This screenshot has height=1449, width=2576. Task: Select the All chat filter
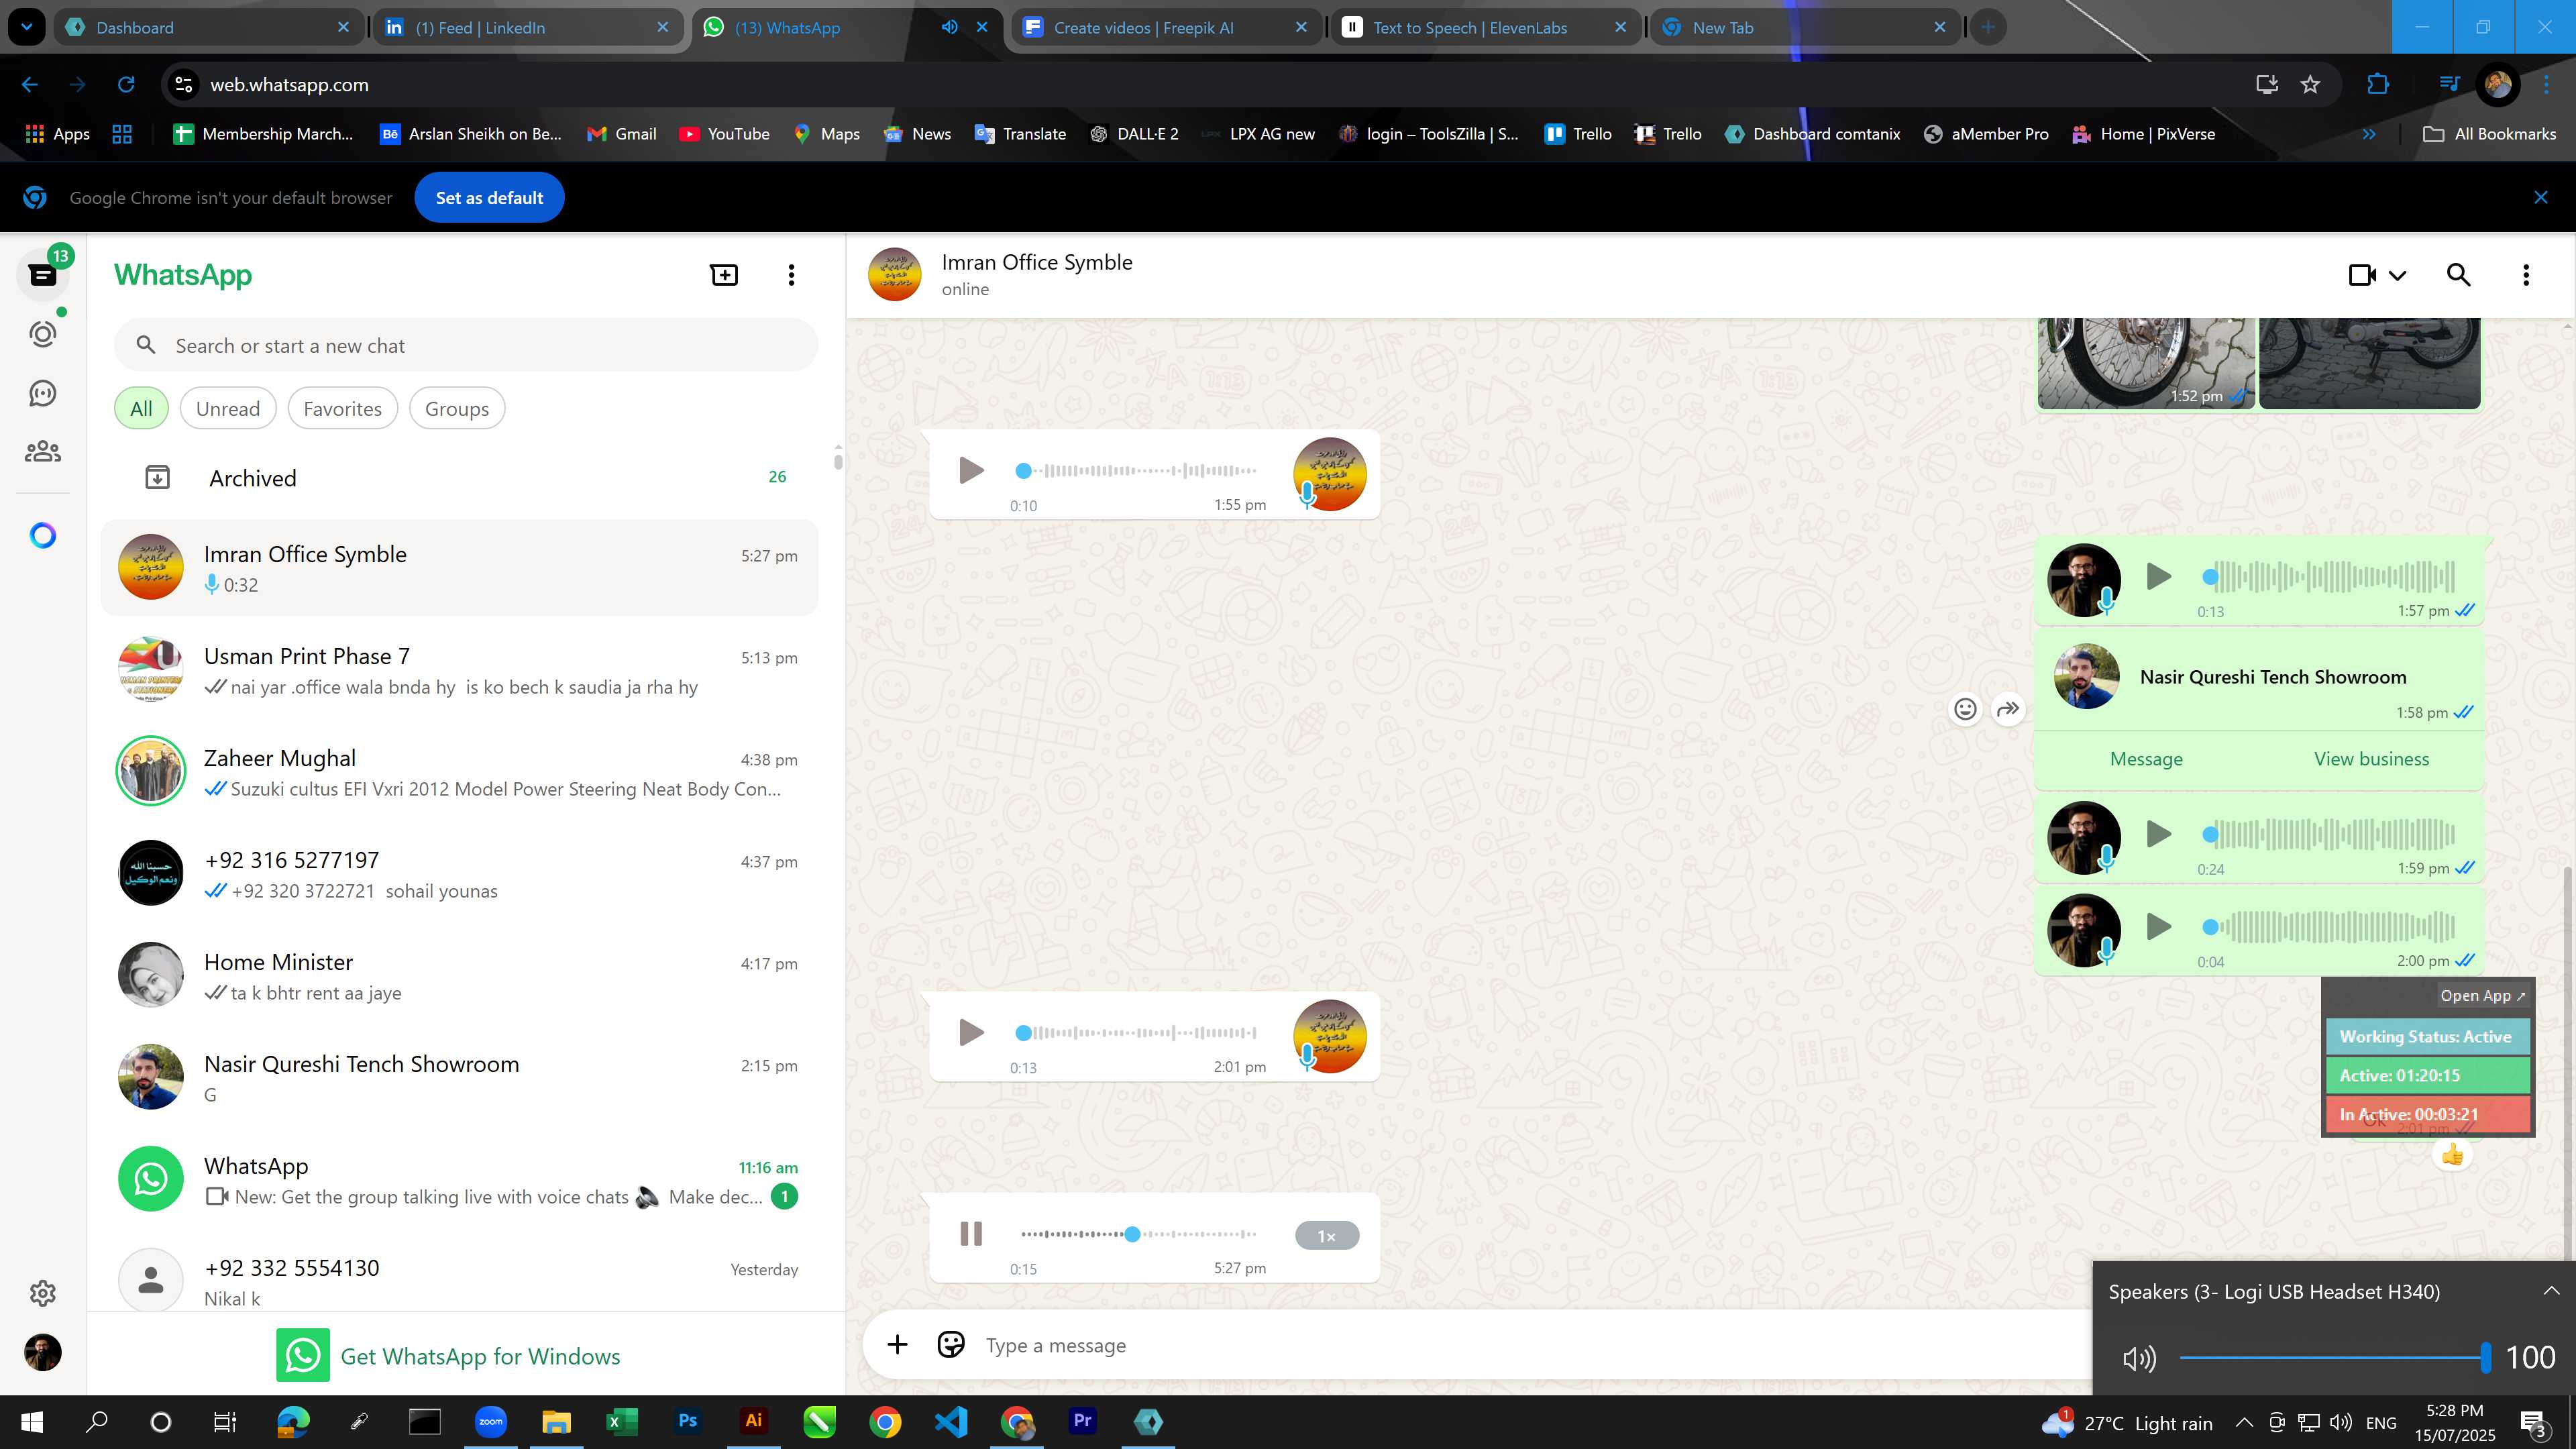(x=141, y=408)
